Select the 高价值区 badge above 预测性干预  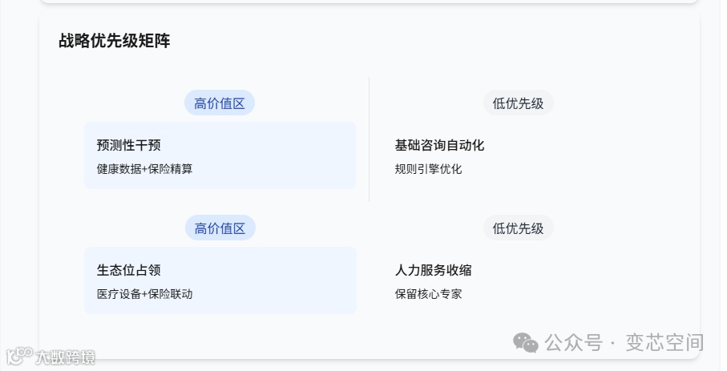tap(220, 103)
